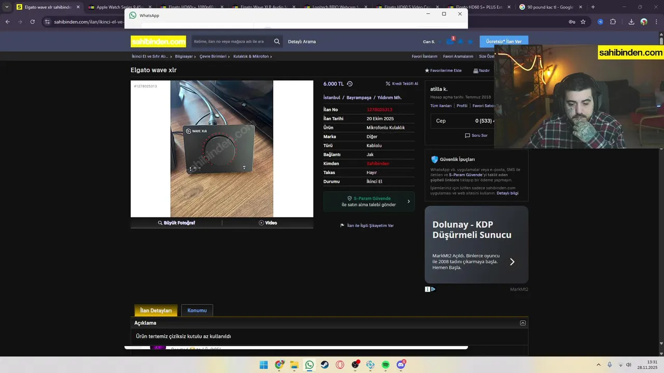
Task: Open Favori Aramalarım link
Action: pos(458,56)
